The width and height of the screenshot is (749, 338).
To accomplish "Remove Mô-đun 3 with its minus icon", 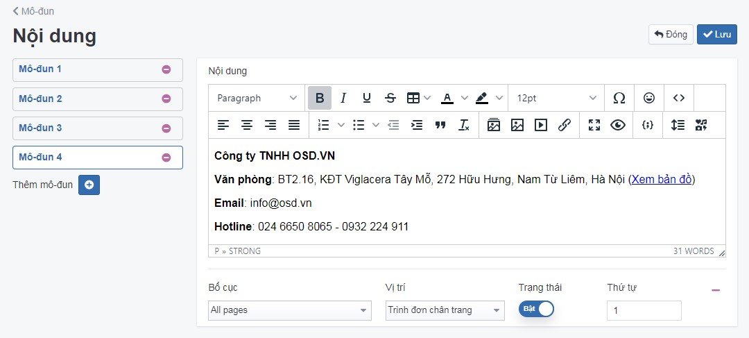I will [x=166, y=128].
